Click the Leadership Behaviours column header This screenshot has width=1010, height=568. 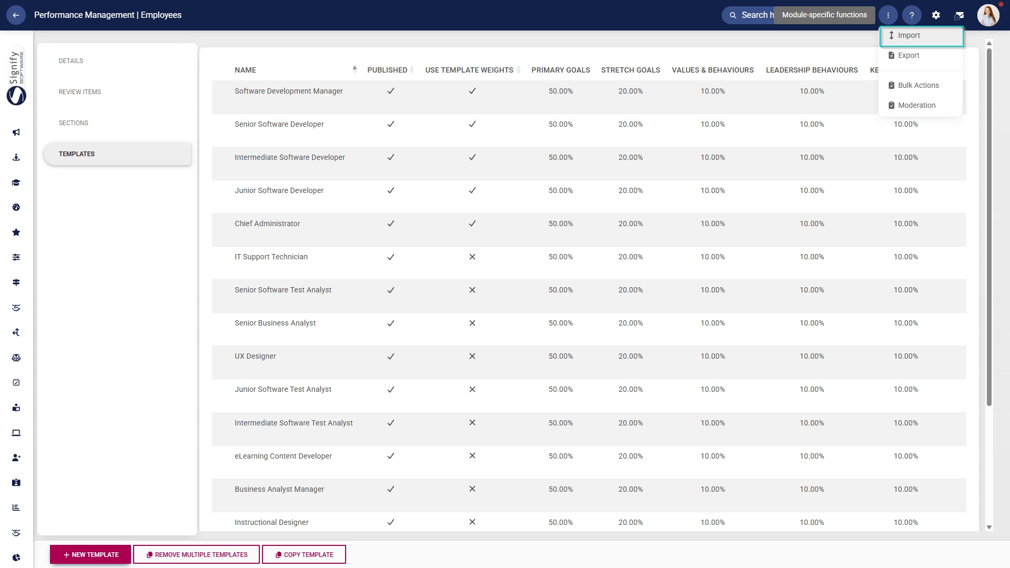pos(812,70)
